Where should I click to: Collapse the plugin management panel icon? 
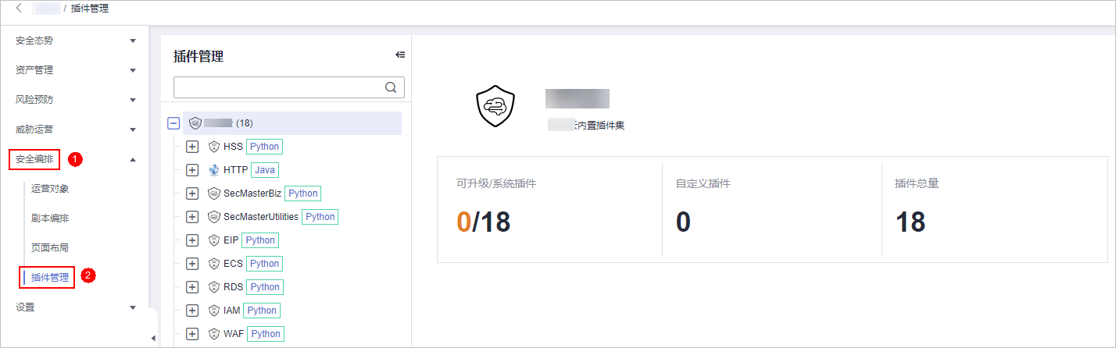pyautogui.click(x=400, y=55)
